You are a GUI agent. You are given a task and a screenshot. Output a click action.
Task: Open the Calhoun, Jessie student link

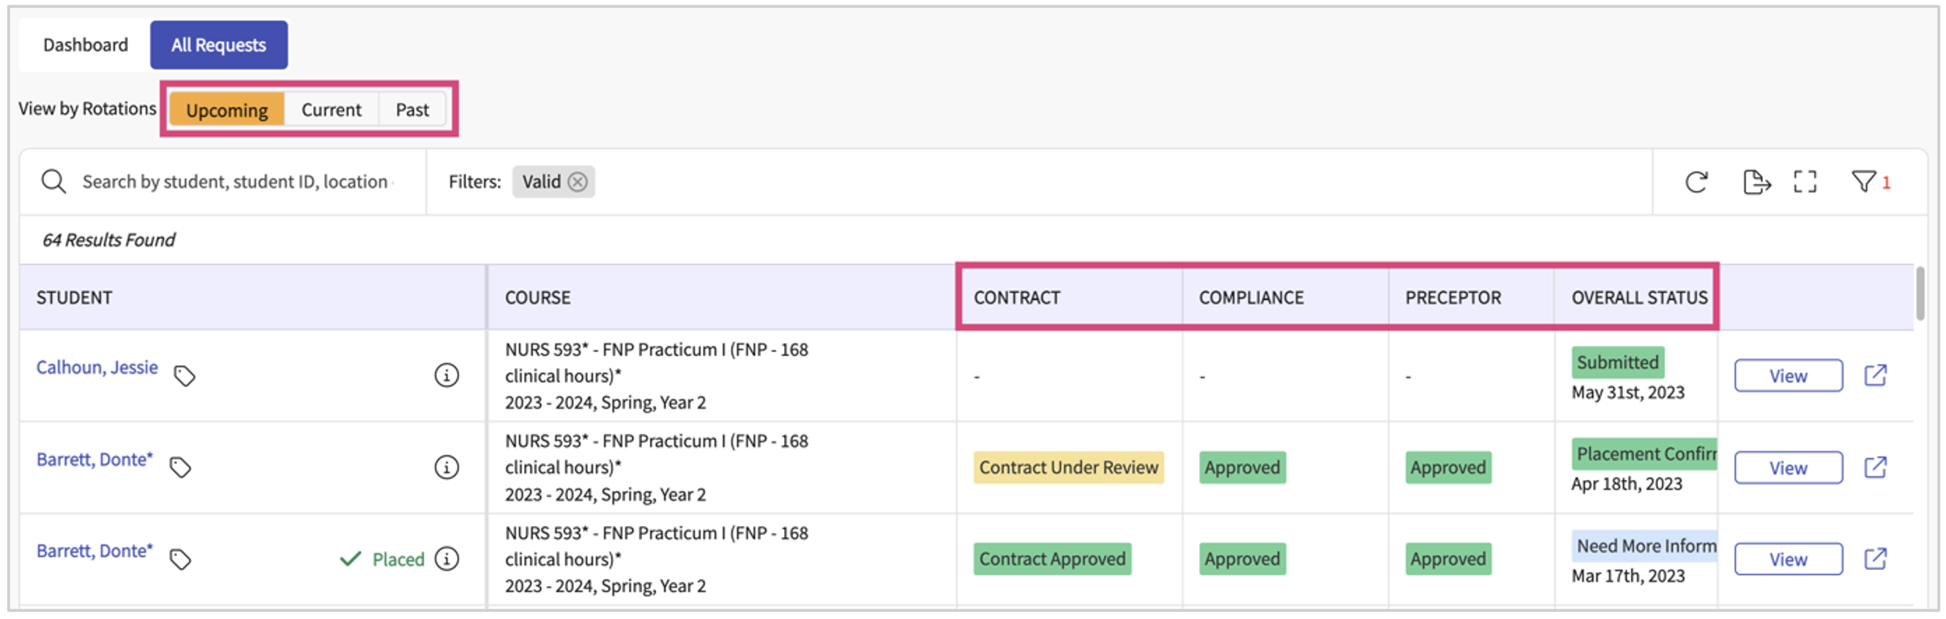[x=97, y=367]
